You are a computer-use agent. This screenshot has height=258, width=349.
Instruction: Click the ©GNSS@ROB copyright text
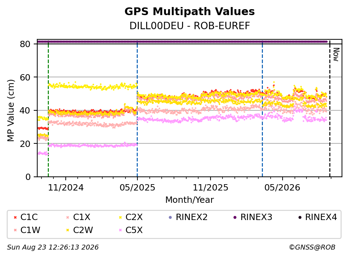(x=312, y=247)
